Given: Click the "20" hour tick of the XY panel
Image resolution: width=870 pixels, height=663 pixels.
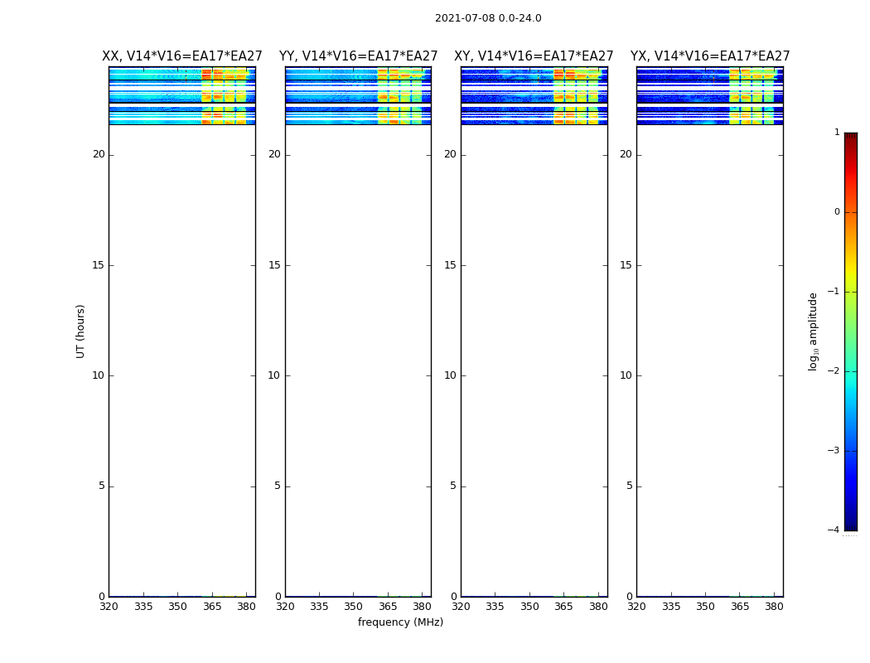Looking at the screenshot, I should (451, 154).
